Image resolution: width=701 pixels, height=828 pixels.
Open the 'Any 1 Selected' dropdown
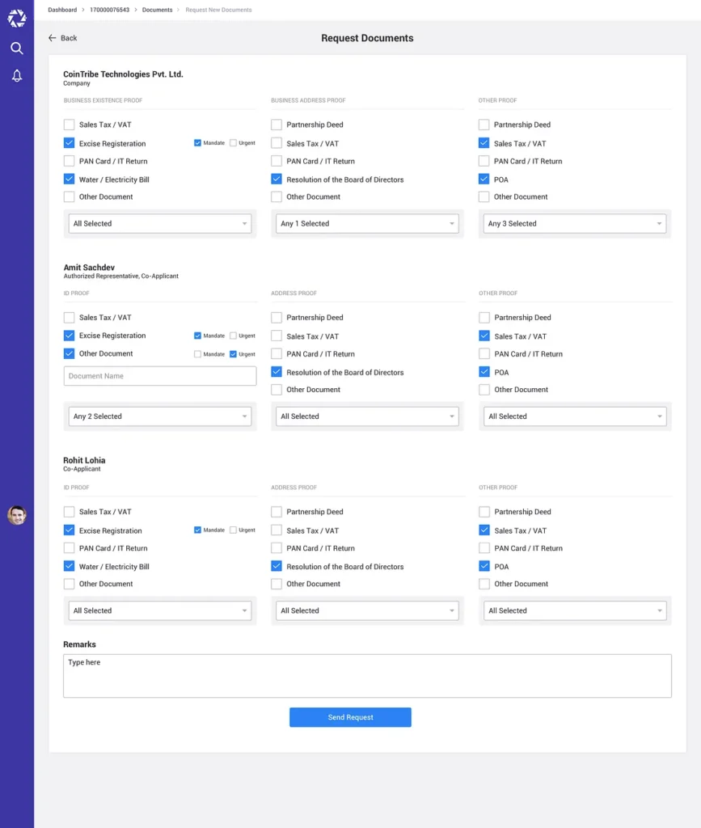(x=367, y=224)
